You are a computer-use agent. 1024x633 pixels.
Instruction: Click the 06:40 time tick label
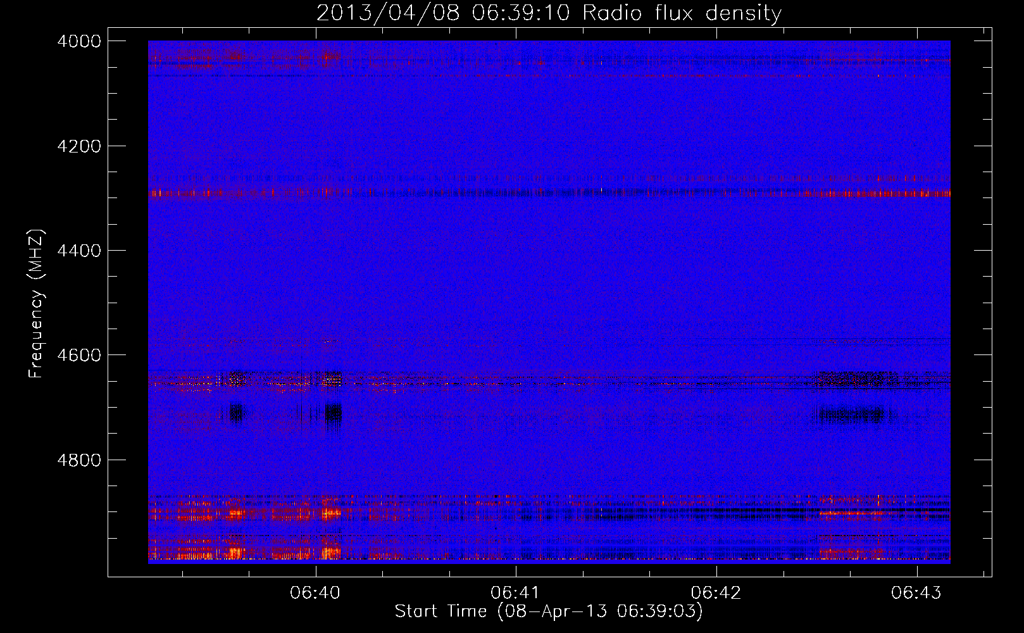(x=315, y=593)
